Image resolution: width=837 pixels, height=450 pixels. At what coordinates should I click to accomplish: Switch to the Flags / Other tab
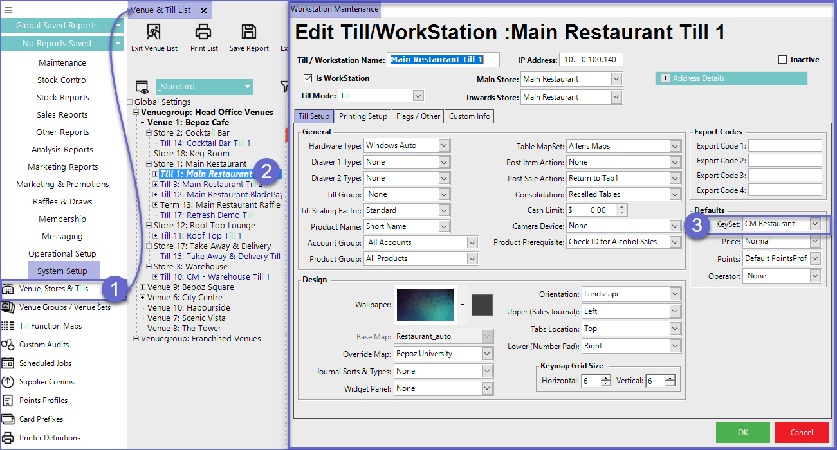[x=418, y=116]
